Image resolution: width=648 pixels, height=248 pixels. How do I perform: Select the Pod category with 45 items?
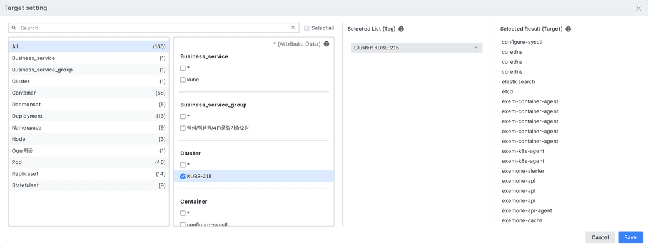click(89, 162)
